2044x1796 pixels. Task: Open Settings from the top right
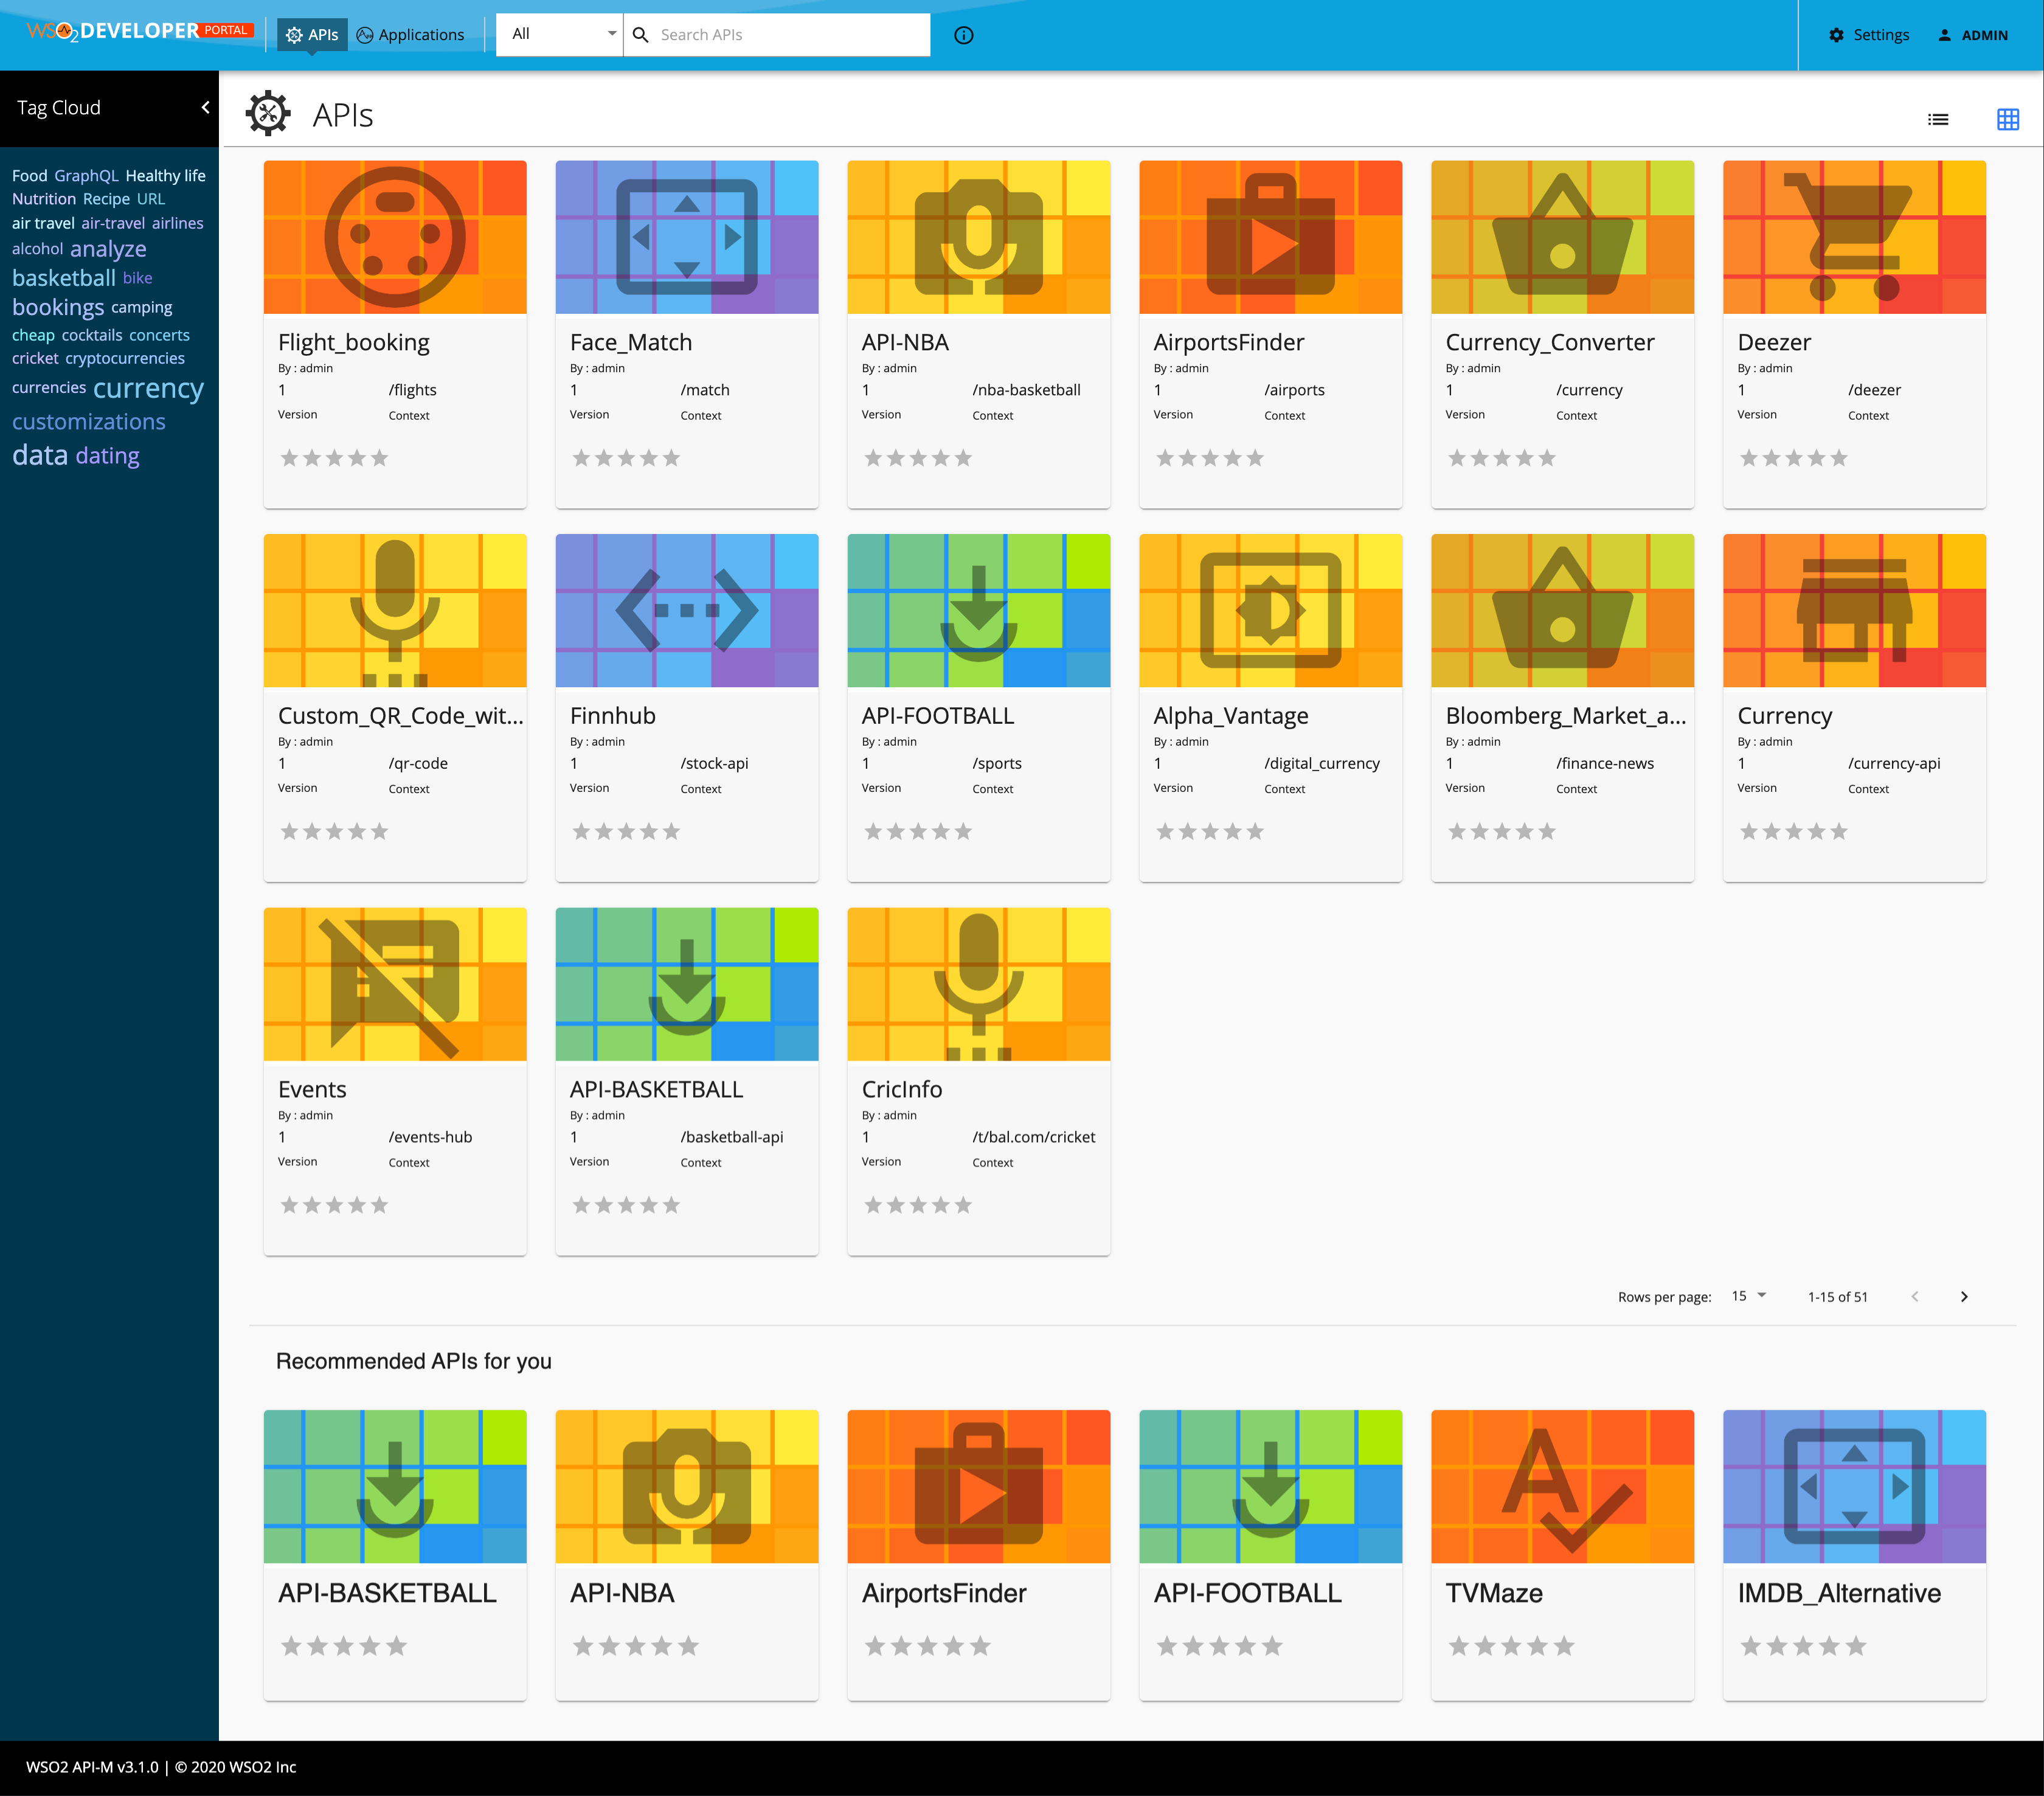(1869, 34)
